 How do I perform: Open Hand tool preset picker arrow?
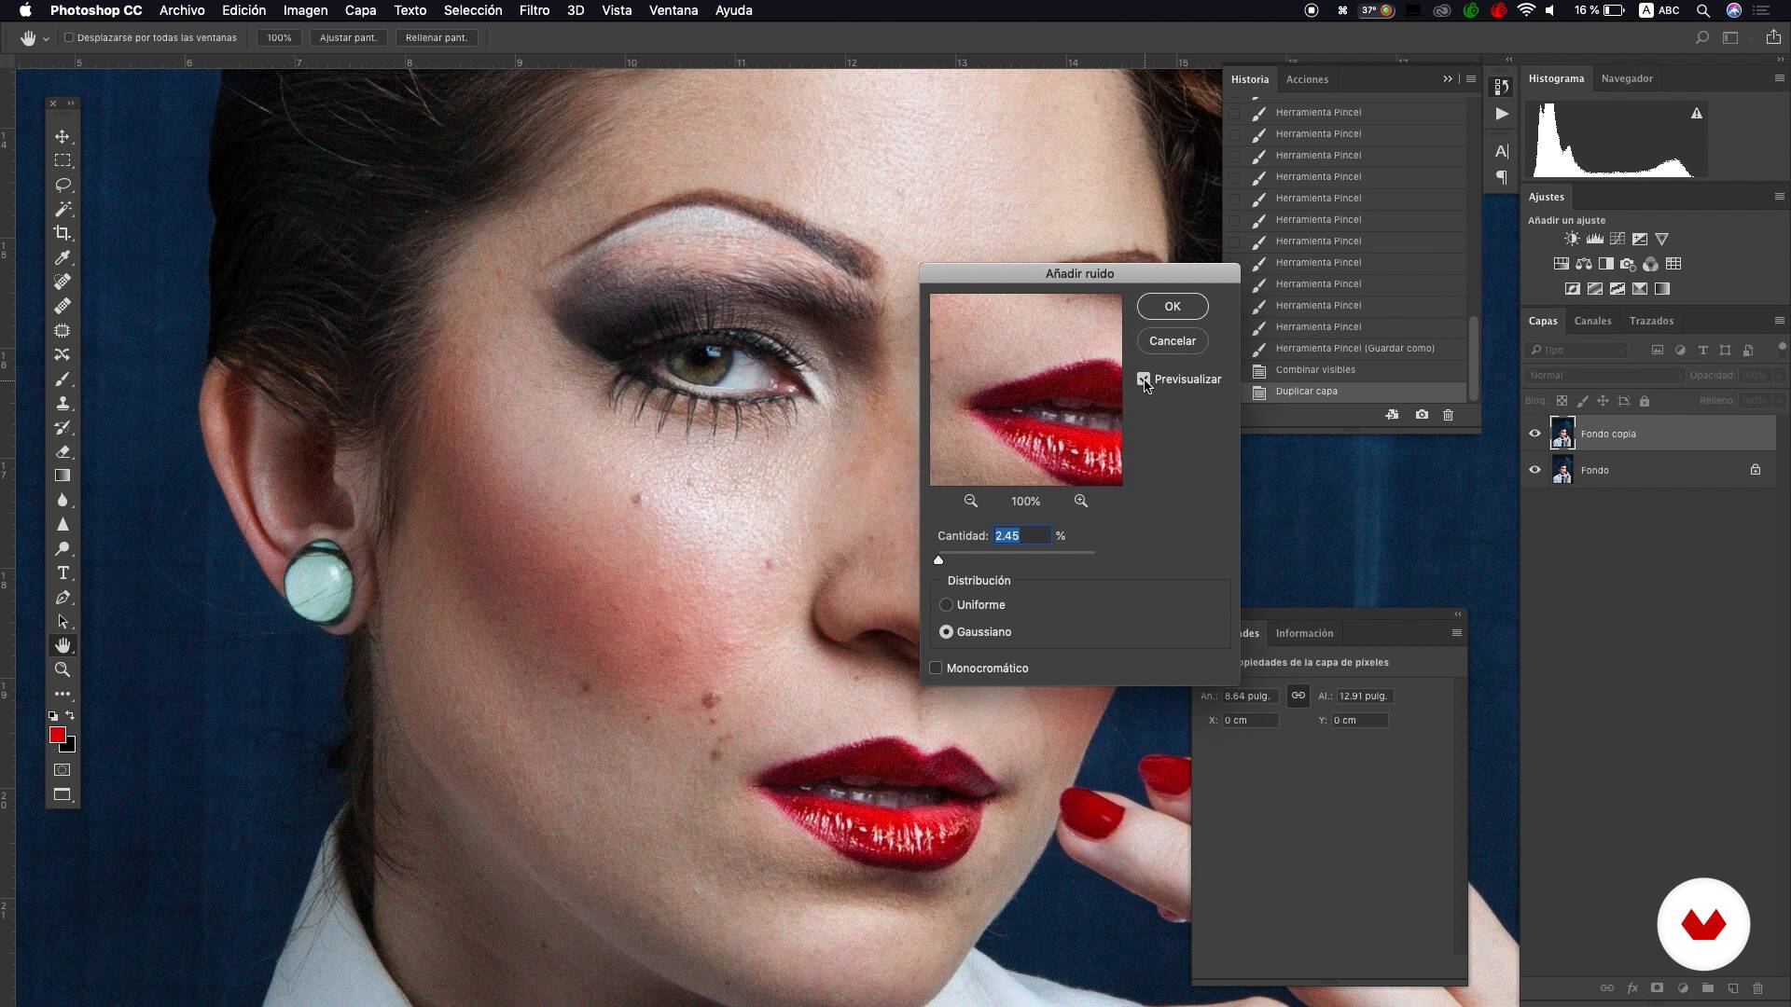(46, 39)
